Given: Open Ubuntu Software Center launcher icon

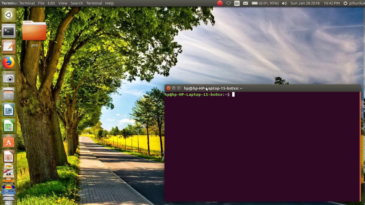Looking at the screenshot, I should pos(9,142).
